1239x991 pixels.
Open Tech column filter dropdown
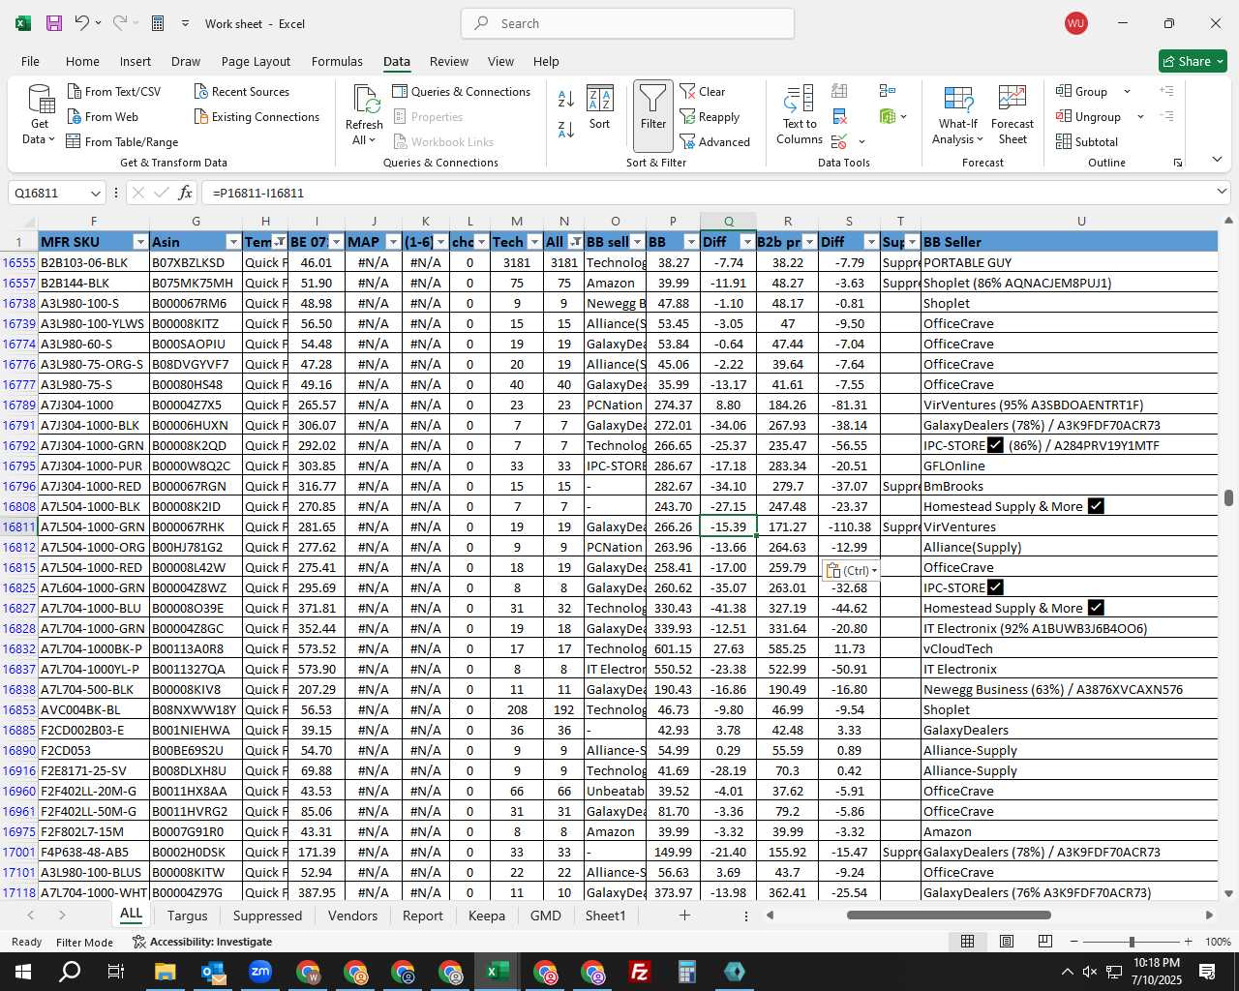point(534,242)
